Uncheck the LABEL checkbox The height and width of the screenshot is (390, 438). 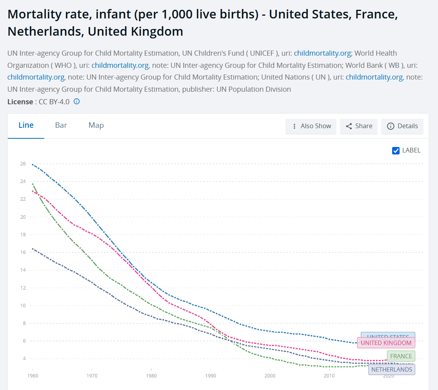point(396,151)
